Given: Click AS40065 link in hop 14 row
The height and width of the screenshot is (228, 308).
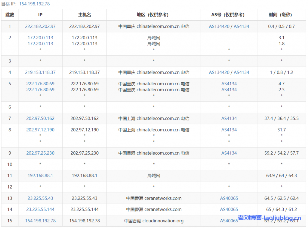Looking at the screenshot, I should click(229, 209).
